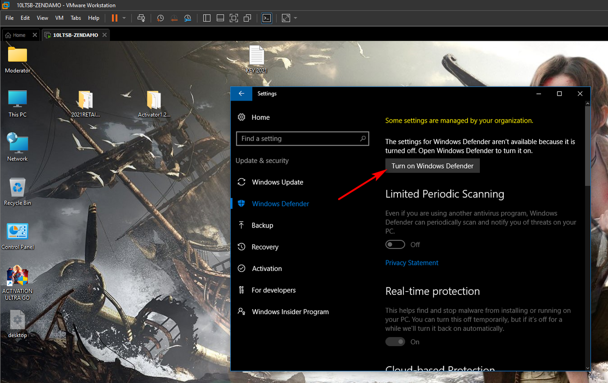Select the This PC desktop icon
The width and height of the screenshot is (608, 383).
click(x=18, y=103)
